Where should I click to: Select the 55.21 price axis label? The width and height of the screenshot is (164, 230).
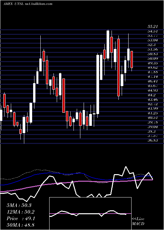pos(153,27)
